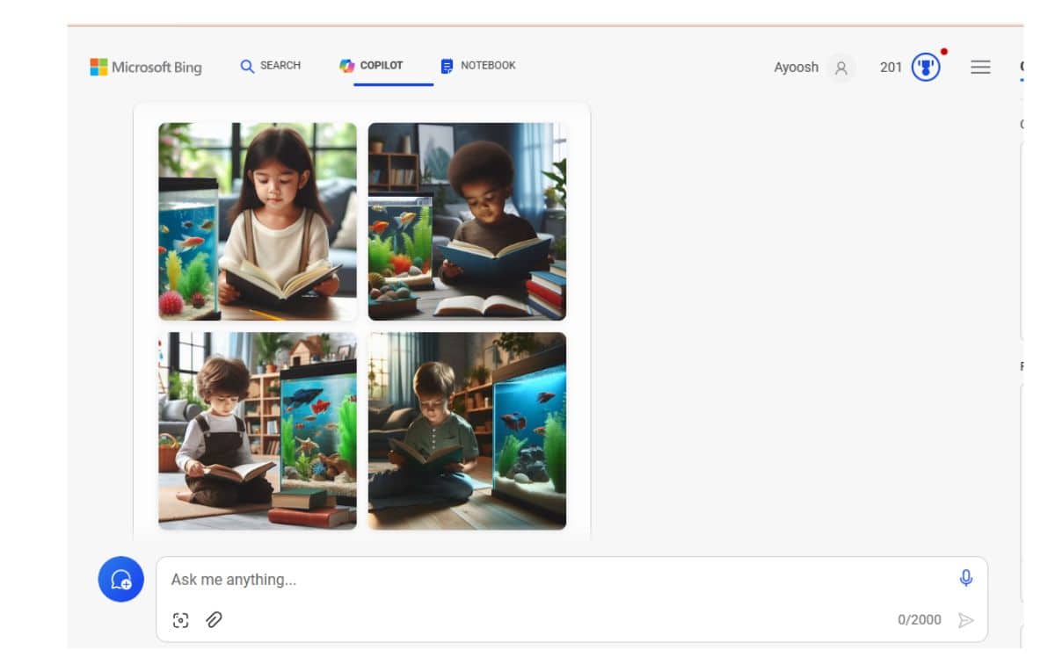Activate the microphone voice input

click(x=965, y=578)
